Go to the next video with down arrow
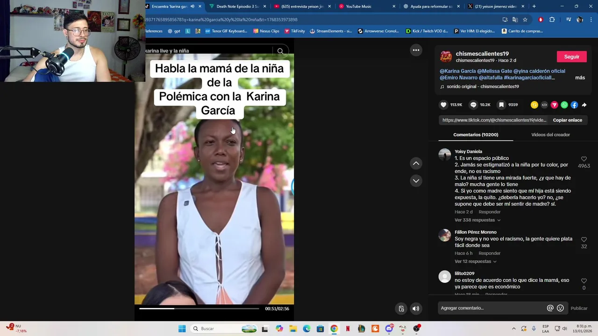Screen dimensions: 598x336 coord(416,181)
